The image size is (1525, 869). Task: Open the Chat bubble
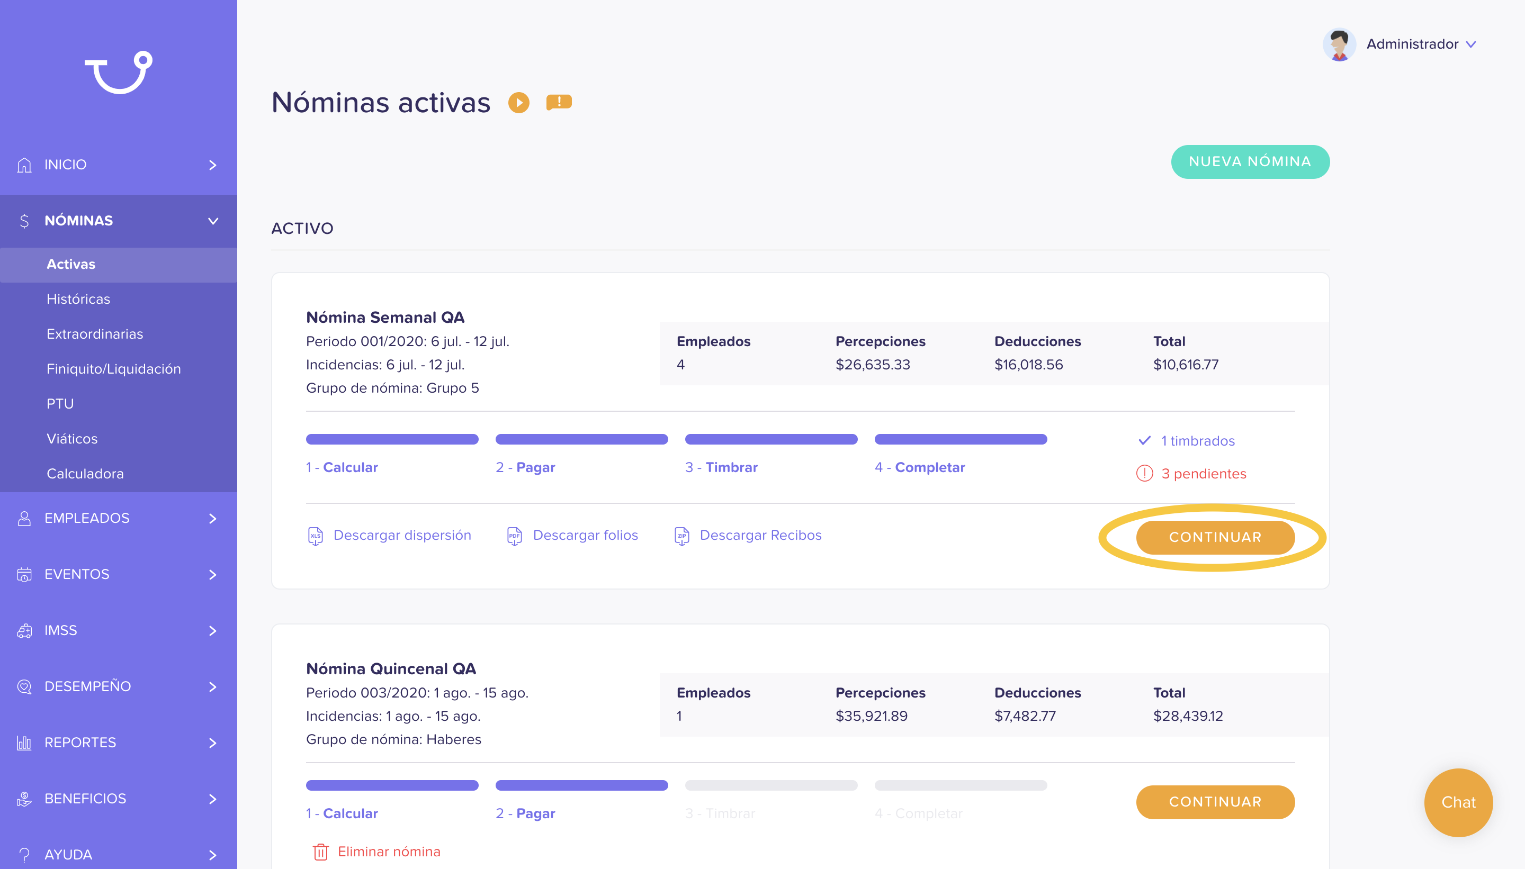tap(1458, 802)
